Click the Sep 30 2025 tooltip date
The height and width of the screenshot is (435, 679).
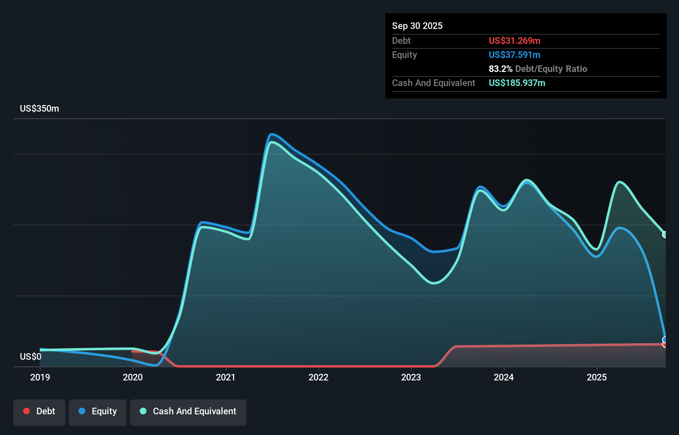pos(417,26)
